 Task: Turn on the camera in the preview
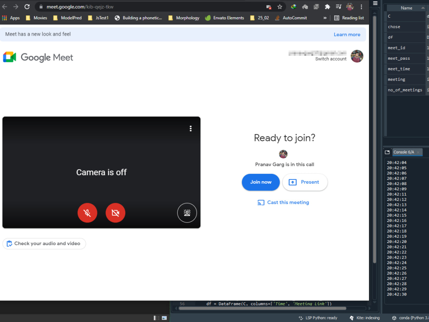coord(115,213)
